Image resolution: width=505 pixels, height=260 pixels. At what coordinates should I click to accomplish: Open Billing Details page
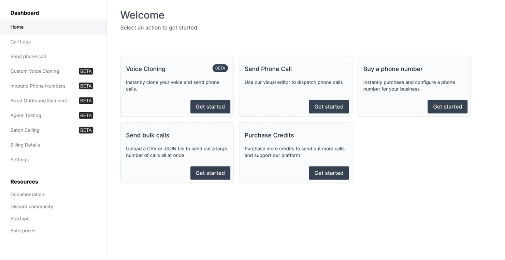tap(53, 145)
